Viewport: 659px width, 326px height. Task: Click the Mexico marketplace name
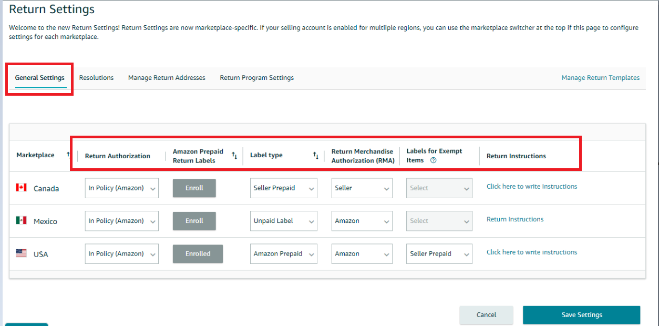click(x=45, y=221)
